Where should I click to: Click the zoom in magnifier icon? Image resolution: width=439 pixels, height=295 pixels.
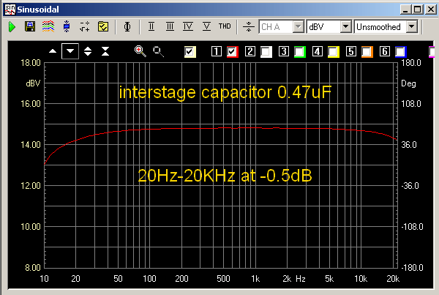coord(140,51)
